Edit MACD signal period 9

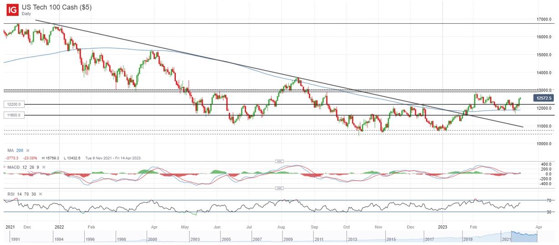tap(38, 167)
